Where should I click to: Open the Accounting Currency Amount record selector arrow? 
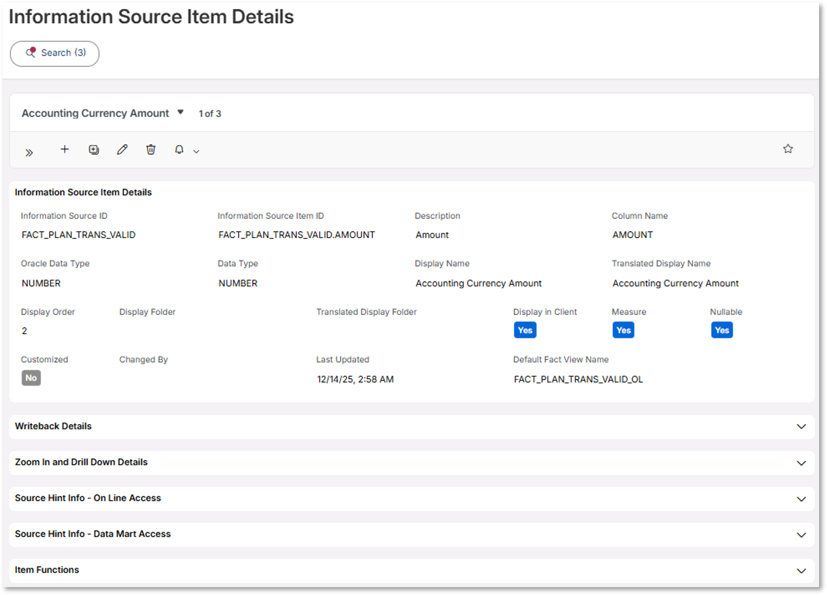(180, 112)
